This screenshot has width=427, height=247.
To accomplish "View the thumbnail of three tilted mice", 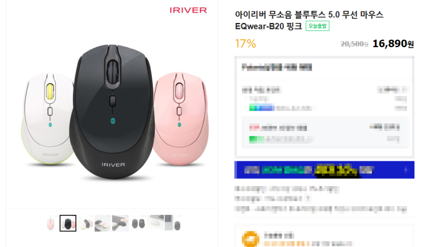I will click(x=85, y=223).
